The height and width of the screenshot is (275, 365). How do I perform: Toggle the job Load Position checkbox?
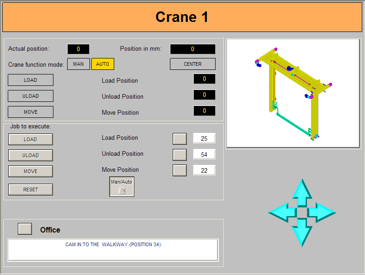pos(180,139)
